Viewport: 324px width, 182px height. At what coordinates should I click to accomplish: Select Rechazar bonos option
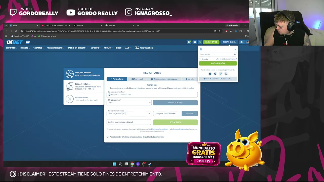[x=84, y=99]
